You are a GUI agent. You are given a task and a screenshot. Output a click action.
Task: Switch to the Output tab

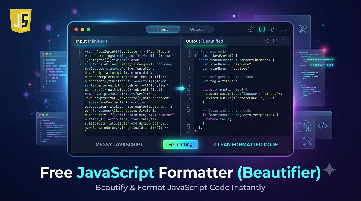point(197,29)
